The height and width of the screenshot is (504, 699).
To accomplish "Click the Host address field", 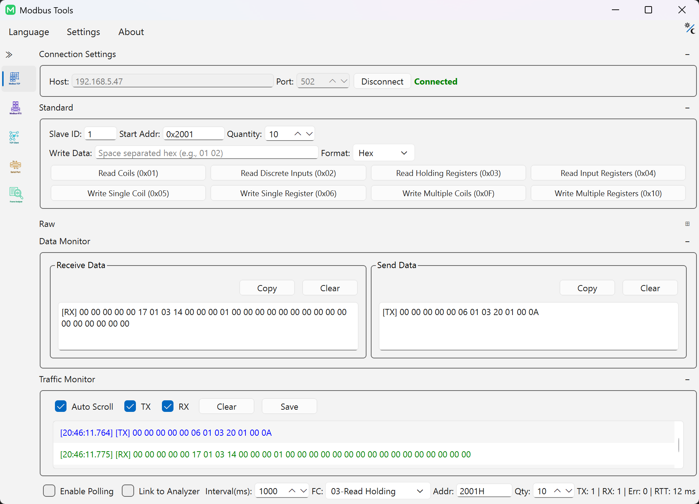I will click(172, 81).
